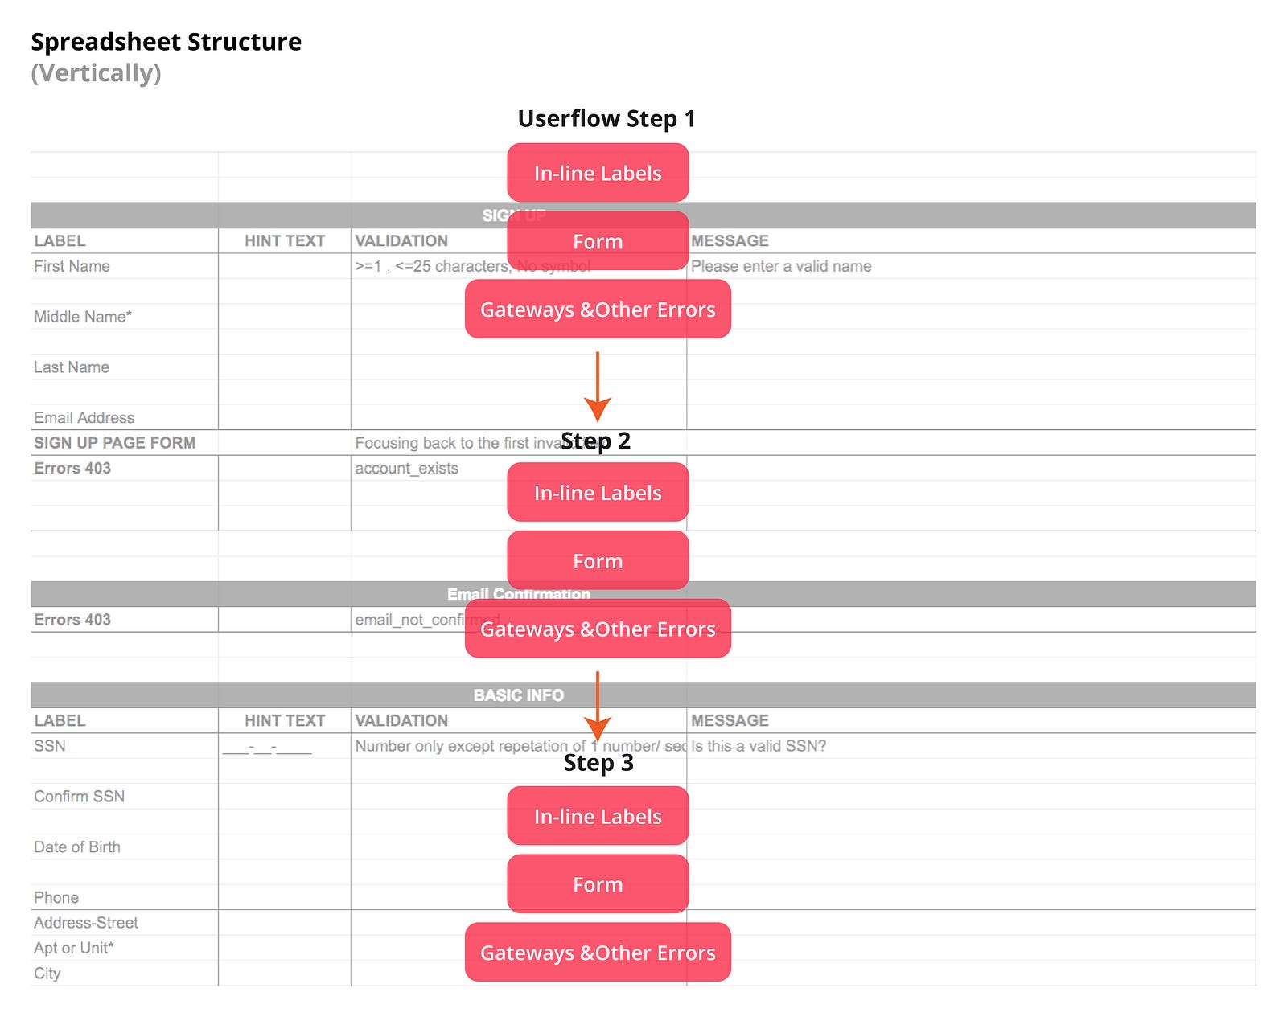Screen dimensions: 1287x1029
Task: Click the arrow pointing to Step 3
Action: [x=597, y=706]
